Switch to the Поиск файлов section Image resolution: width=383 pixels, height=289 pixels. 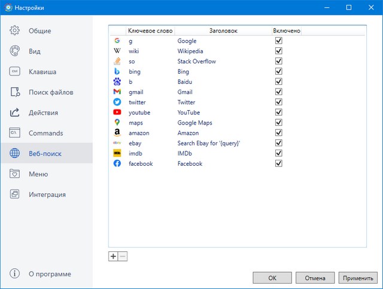(x=51, y=92)
